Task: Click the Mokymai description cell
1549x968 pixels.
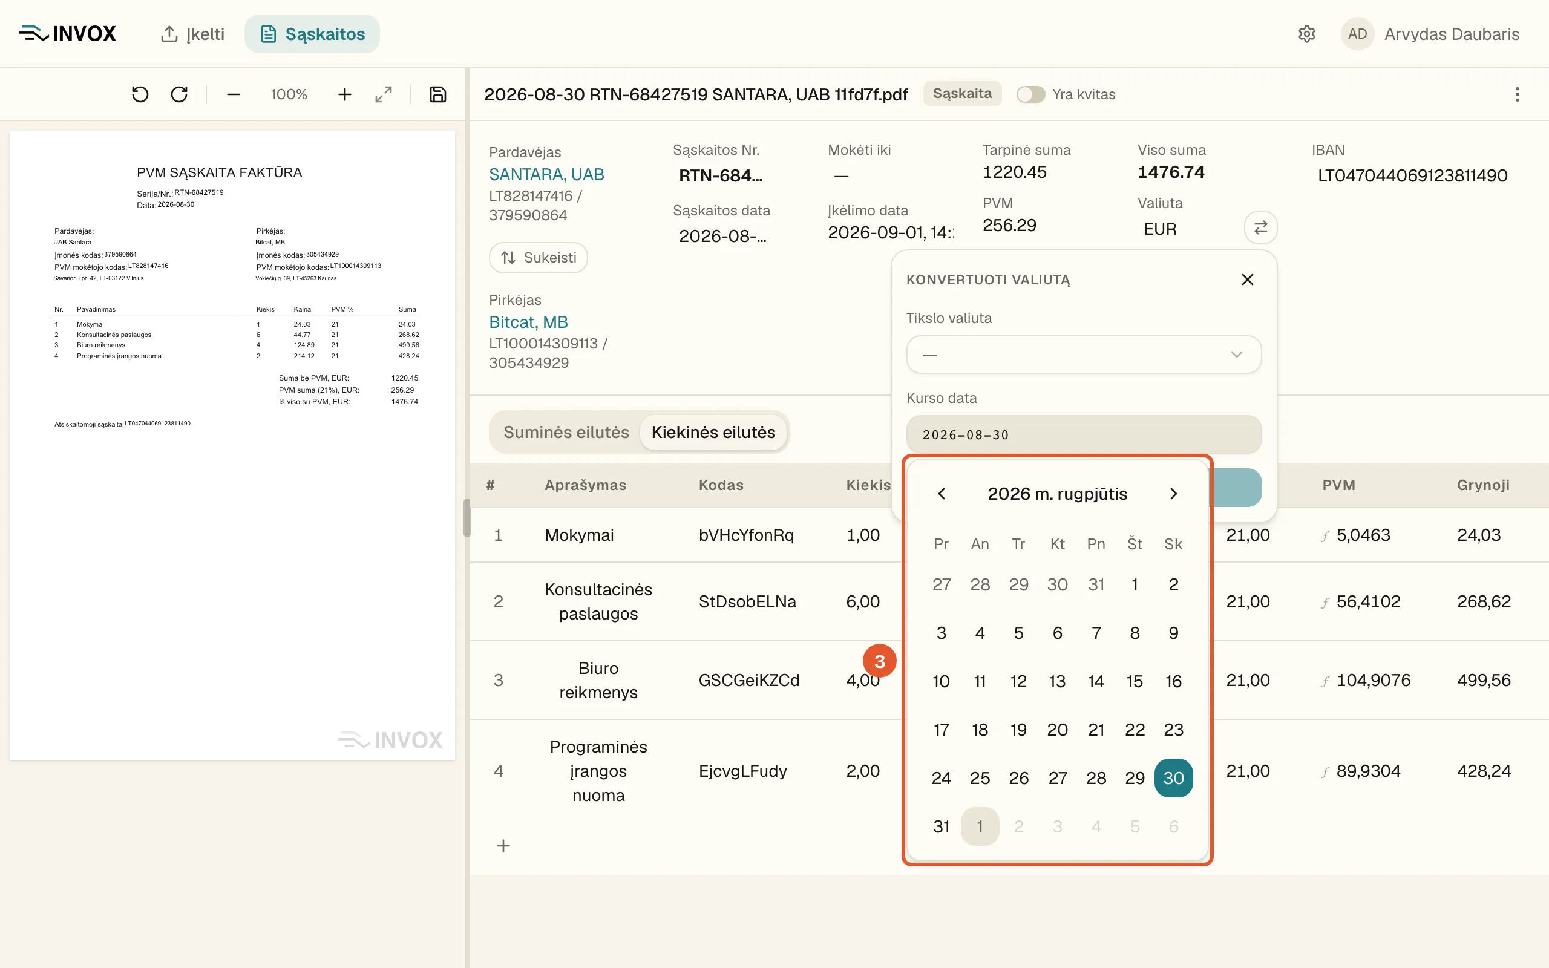Action: 579,535
